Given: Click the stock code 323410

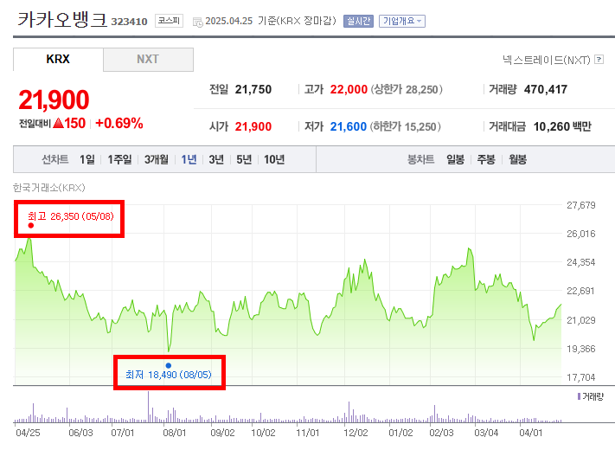Looking at the screenshot, I should [x=129, y=21].
